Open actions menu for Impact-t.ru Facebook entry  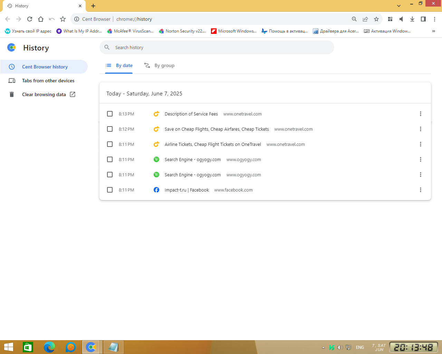[421, 190]
